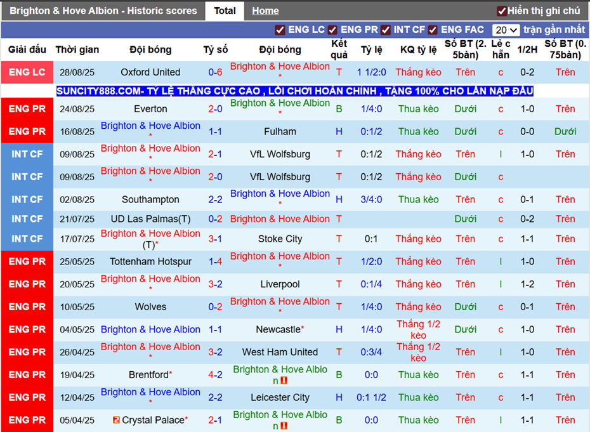The image size is (590, 432).
Task: Click Thắng 1/2 kèo in Newcastle row
Action: coord(419,329)
